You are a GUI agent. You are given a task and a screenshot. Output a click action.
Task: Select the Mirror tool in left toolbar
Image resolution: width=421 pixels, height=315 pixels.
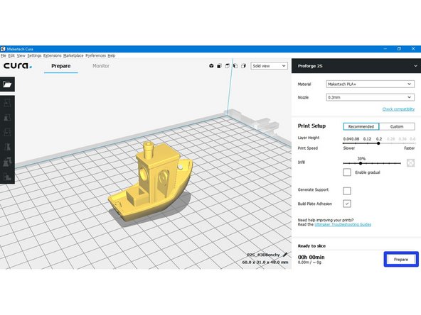point(7,147)
